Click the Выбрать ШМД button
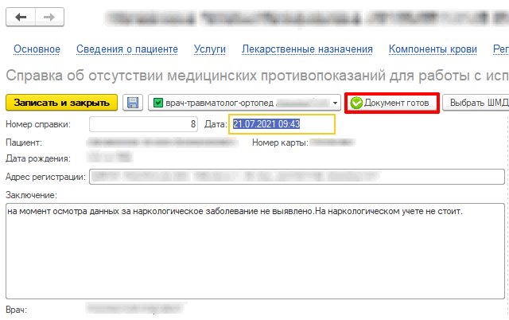 pyautogui.click(x=476, y=103)
